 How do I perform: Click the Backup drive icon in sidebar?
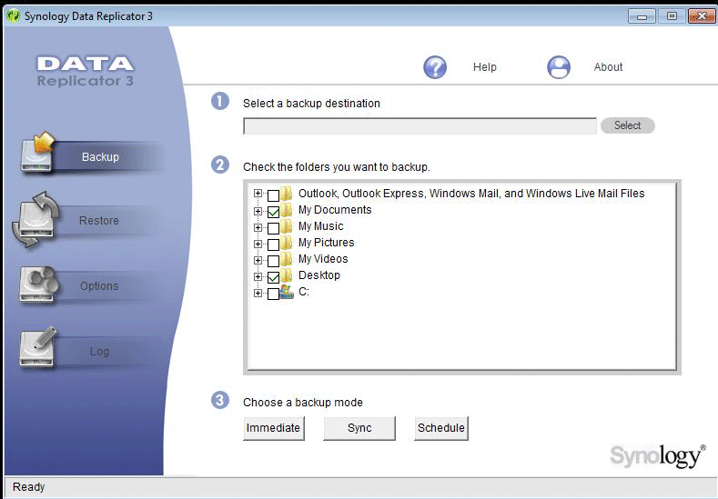click(37, 154)
